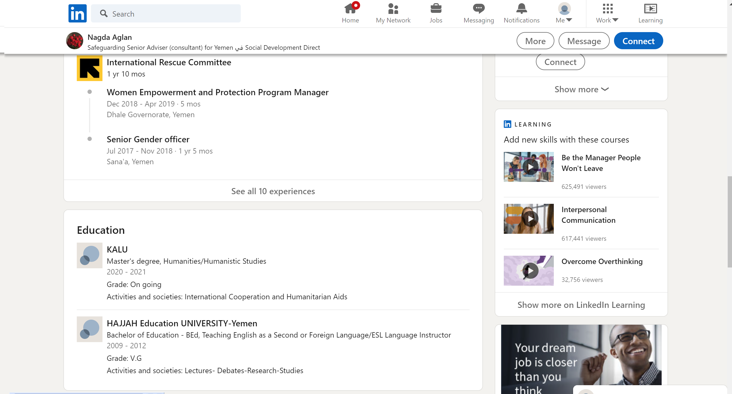
Task: Expand the Work apps dropdown
Action: (x=607, y=13)
